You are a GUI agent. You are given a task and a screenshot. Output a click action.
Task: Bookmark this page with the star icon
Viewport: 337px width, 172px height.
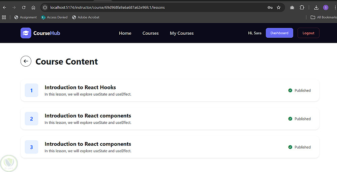point(279,7)
